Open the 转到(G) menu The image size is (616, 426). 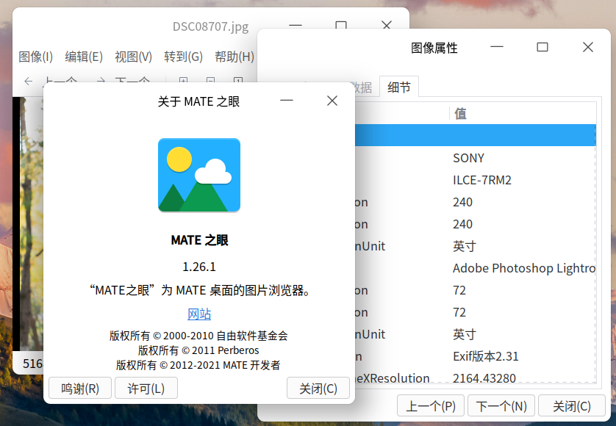(x=184, y=57)
